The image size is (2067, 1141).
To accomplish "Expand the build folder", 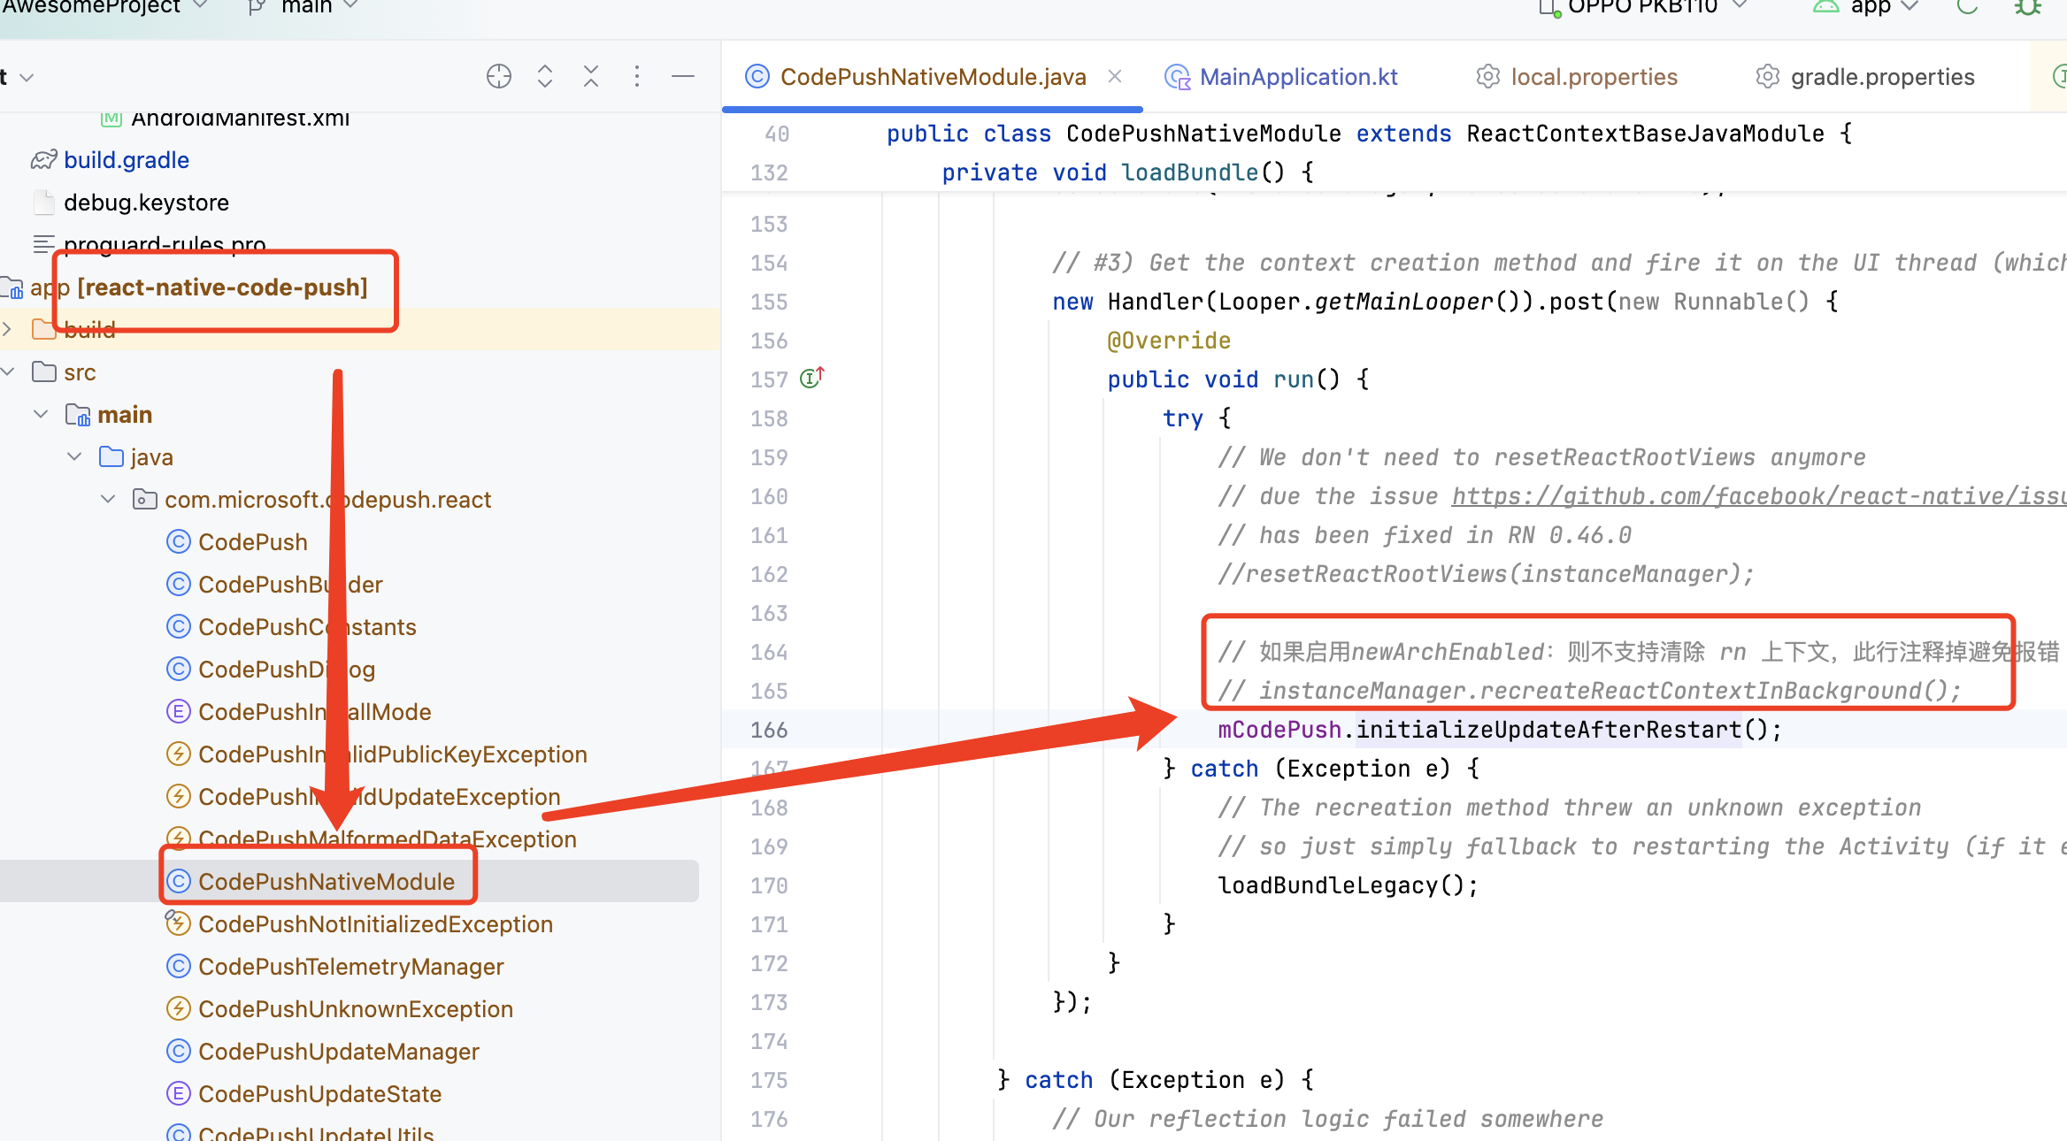I will pyautogui.click(x=8, y=330).
